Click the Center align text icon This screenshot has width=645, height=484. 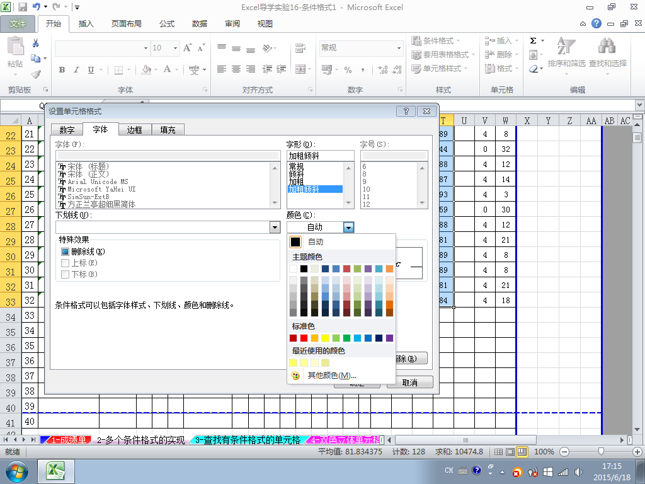(236, 69)
